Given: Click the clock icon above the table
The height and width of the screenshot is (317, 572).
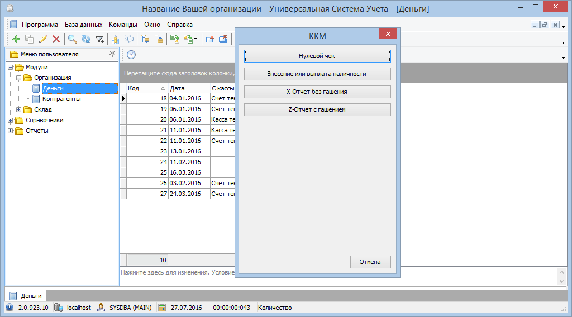Looking at the screenshot, I should point(131,54).
